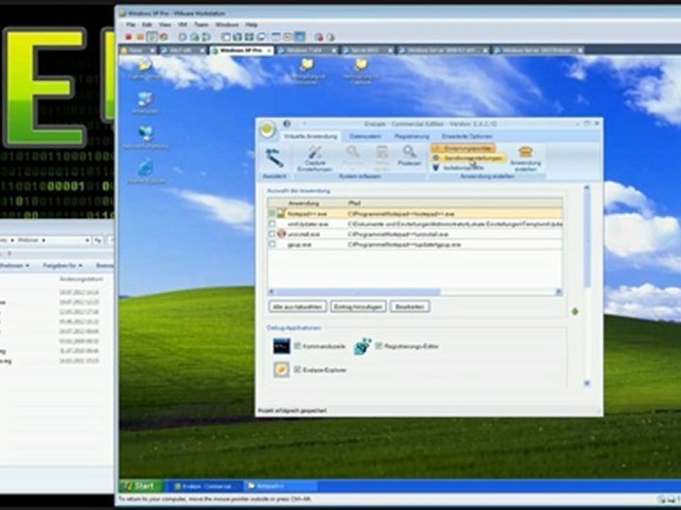Screen dimensions: 681x510
Task: Click VMware green power on toolbar icon
Action: 152,37
